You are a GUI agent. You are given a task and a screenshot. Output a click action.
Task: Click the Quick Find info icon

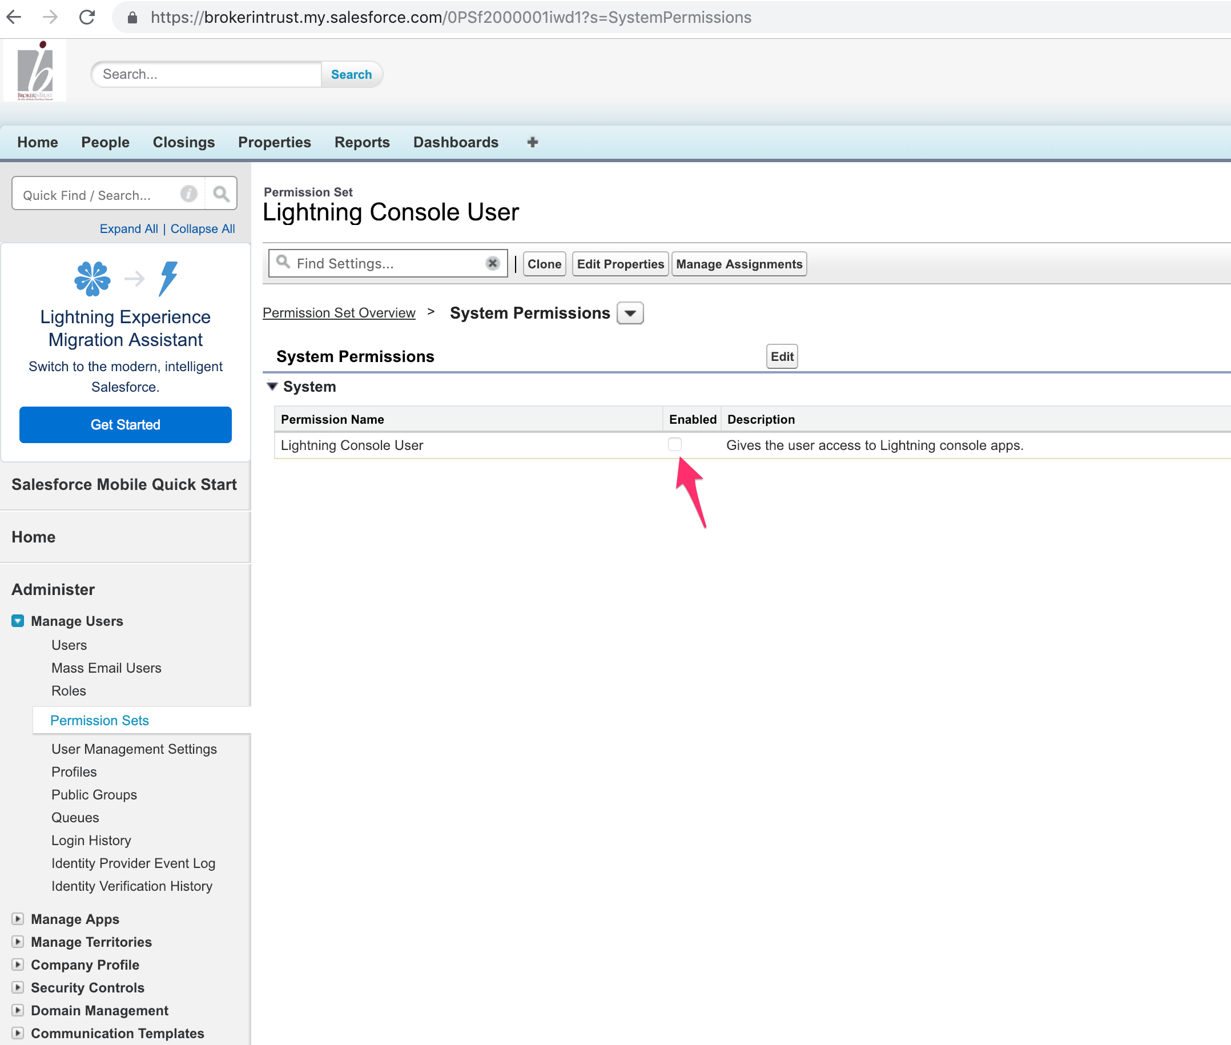(x=188, y=194)
